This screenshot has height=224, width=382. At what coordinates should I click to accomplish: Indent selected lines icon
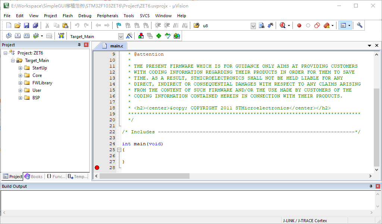(x=158, y=25)
